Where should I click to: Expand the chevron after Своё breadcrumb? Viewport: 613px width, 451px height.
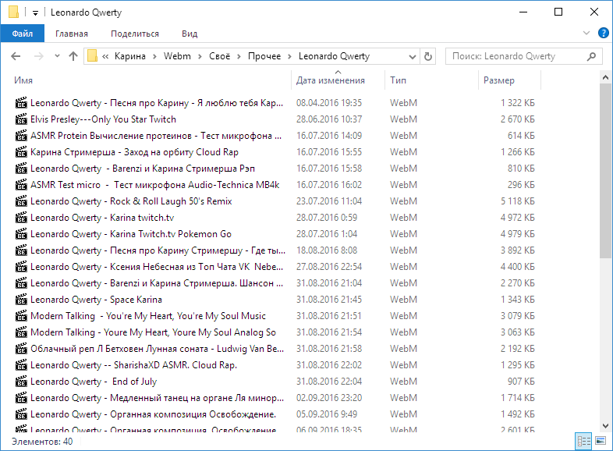pos(239,57)
